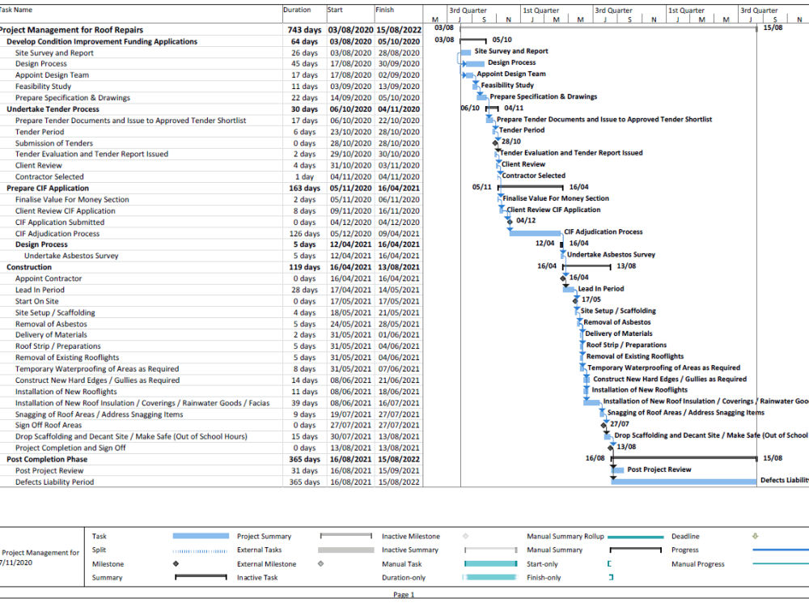Click the Page 1 label at the bottom

(404, 593)
